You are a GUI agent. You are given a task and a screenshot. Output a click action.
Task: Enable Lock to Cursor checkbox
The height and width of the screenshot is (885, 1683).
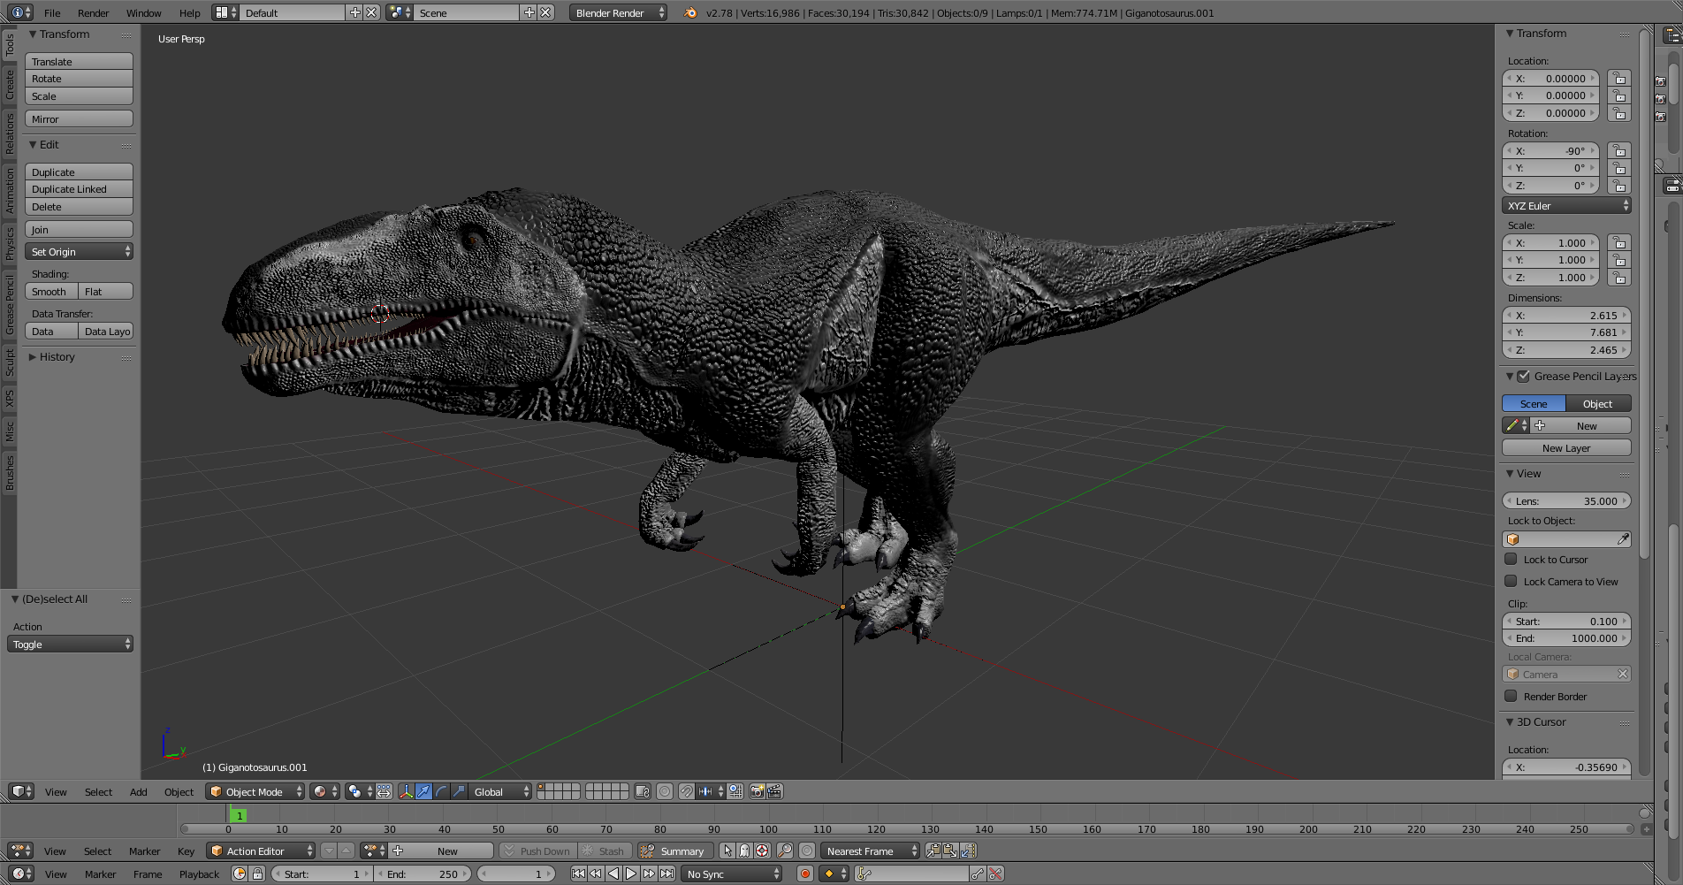1512,559
